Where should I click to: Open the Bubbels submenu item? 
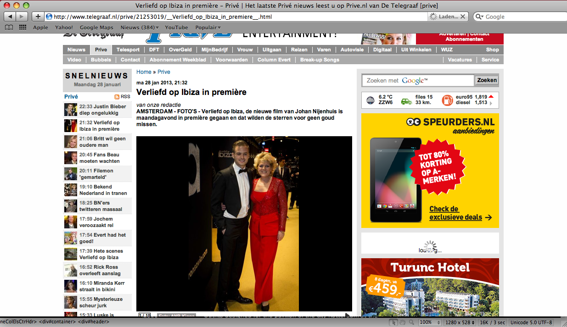pyautogui.click(x=101, y=60)
